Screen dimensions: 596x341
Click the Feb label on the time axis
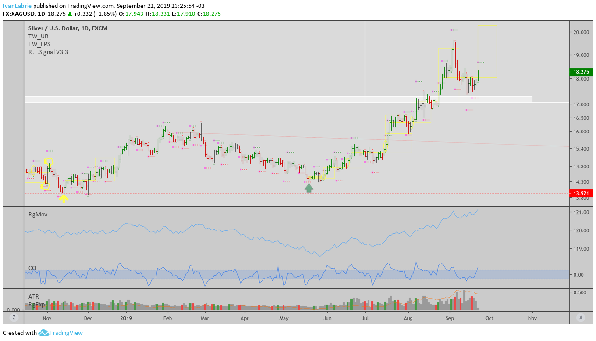(x=168, y=318)
